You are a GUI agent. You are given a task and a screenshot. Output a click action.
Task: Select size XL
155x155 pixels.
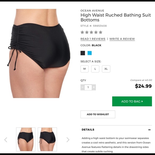106,69
